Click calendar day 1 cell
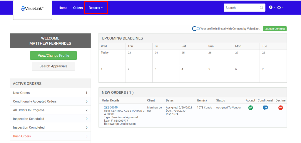 tap(112, 74)
